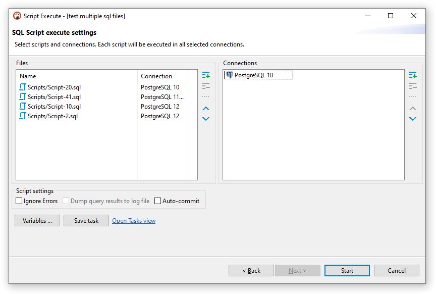Open the Variables dialog
The image size is (436, 294).
point(37,220)
